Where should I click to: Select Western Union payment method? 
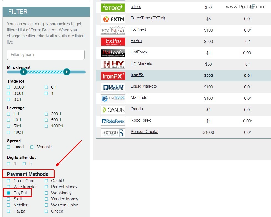(x=46, y=205)
